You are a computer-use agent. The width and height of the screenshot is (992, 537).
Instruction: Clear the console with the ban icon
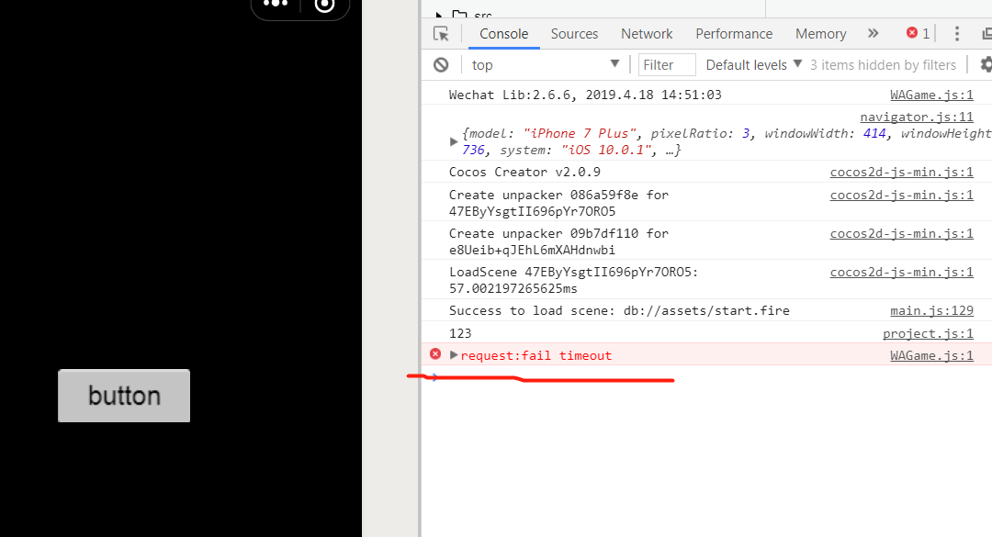(x=441, y=64)
